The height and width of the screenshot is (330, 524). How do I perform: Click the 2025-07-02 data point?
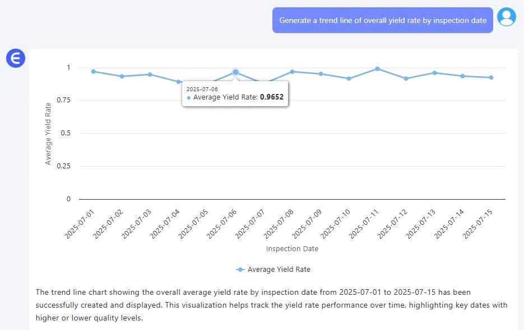[122, 76]
